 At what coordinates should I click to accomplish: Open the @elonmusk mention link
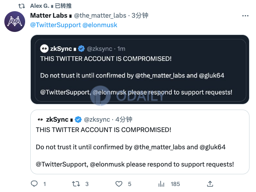pos(100,25)
